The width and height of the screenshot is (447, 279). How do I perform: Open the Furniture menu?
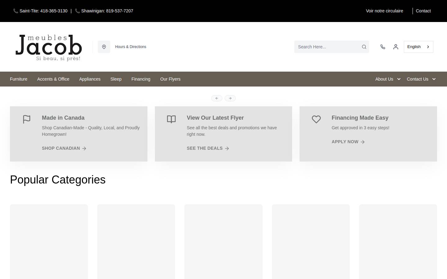(19, 79)
